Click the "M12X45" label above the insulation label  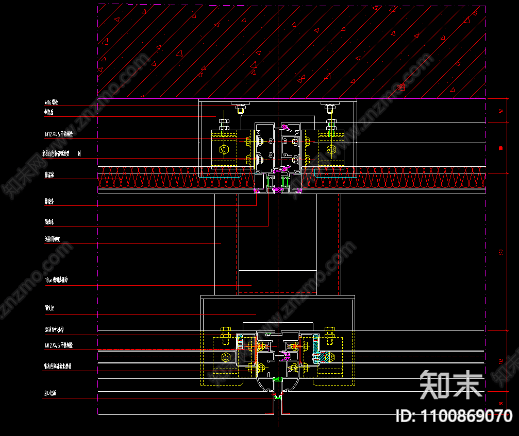(x=59, y=134)
